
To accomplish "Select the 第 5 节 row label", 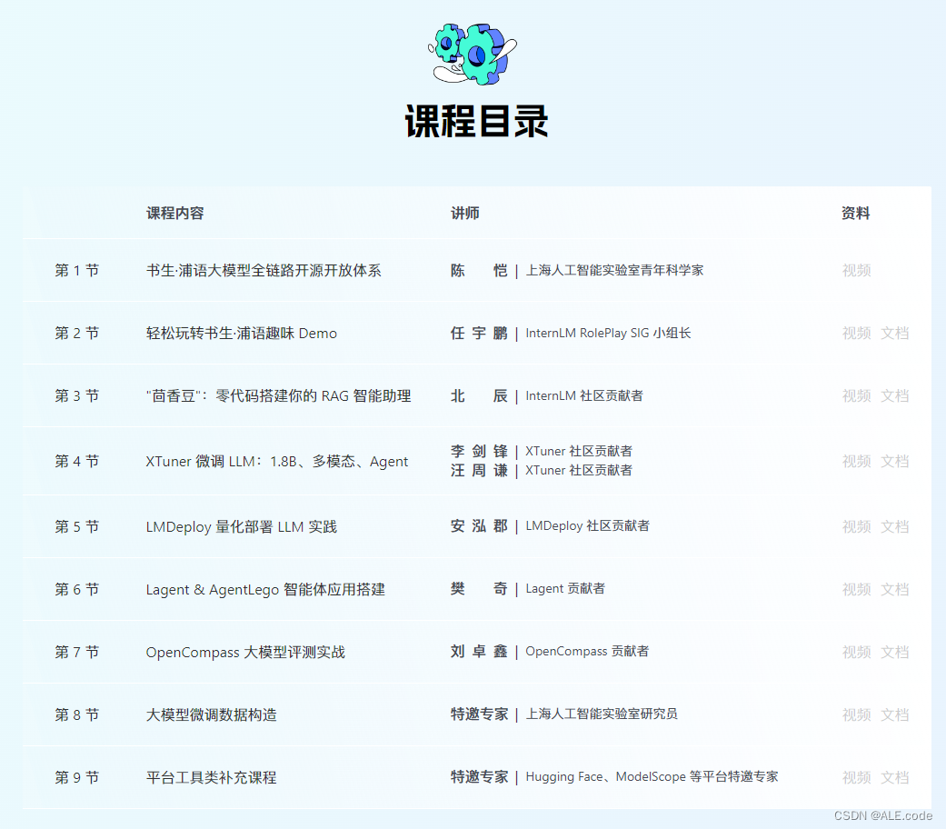I will click(76, 526).
